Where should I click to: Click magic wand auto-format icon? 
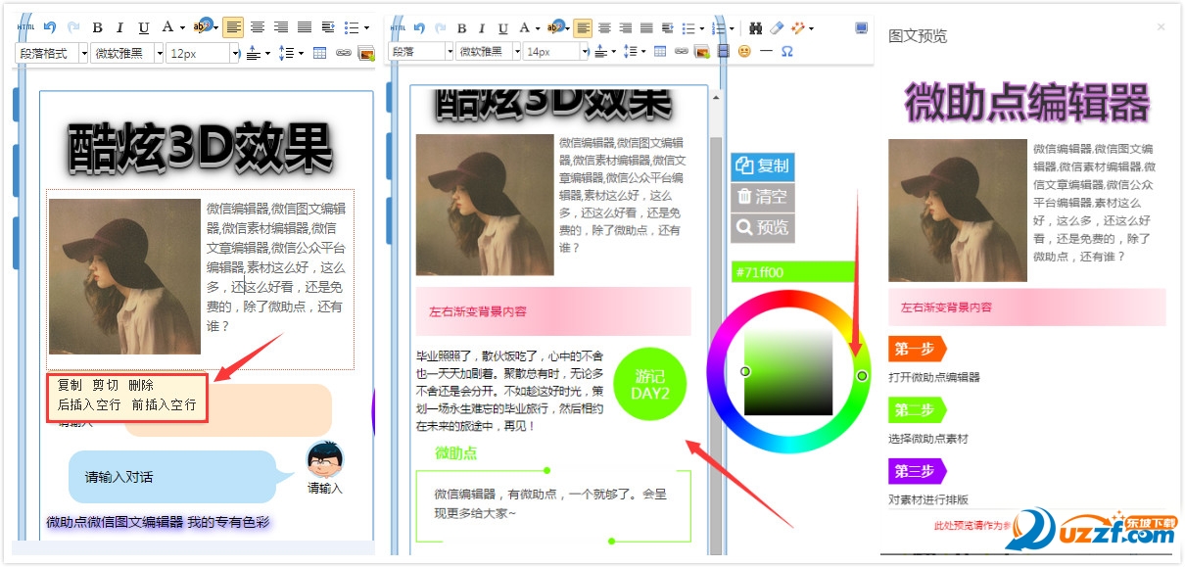800,27
